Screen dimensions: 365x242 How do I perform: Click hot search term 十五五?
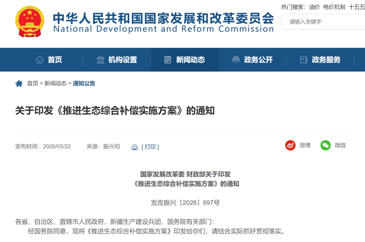[357, 7]
